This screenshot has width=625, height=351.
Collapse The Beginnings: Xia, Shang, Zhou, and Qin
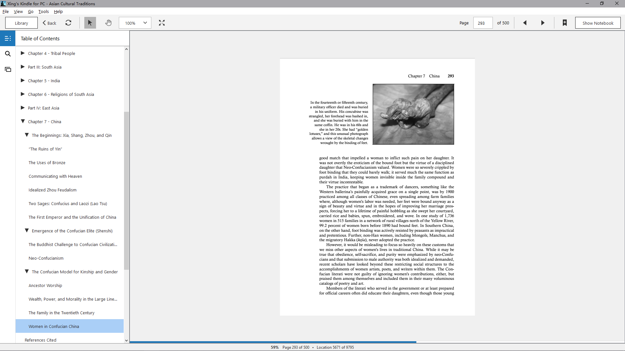click(27, 135)
